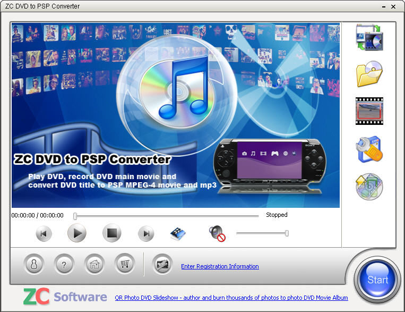405x312 pixels.
Task: Toggle mute speaker icon
Action: (x=217, y=234)
